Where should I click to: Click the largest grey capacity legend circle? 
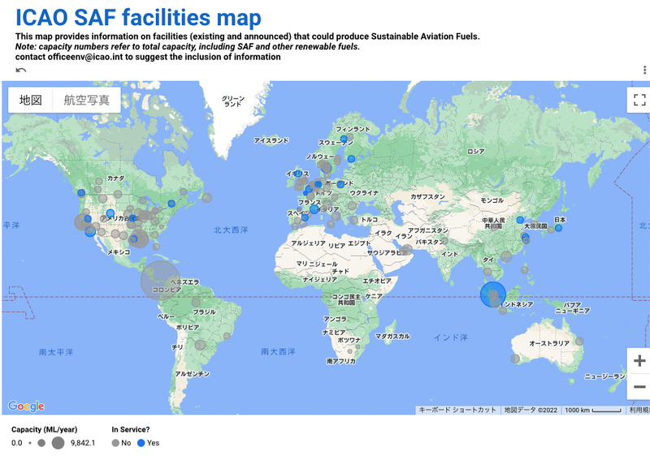point(58,443)
